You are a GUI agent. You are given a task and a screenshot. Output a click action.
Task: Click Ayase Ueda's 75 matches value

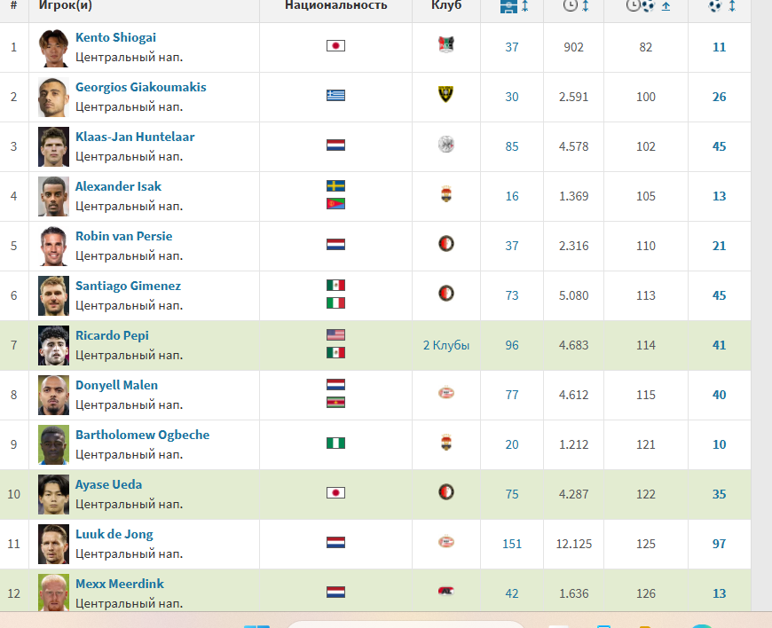tap(512, 494)
